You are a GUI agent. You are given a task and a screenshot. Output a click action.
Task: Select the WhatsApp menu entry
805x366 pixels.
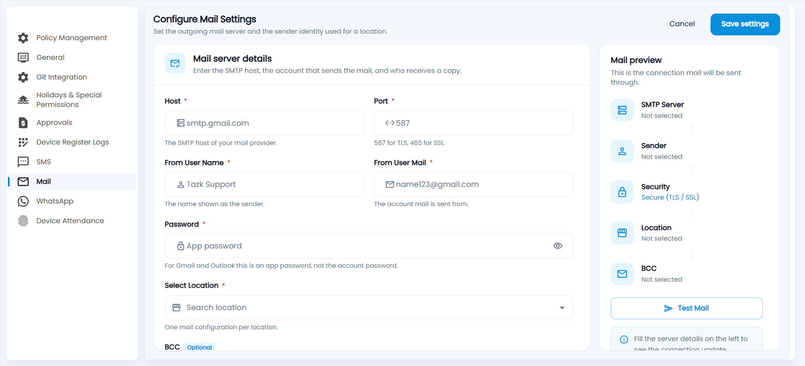point(72,201)
